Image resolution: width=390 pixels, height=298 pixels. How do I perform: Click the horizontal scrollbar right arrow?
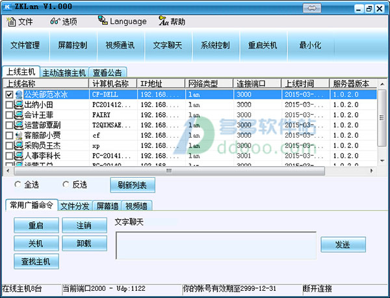pyautogui.click(x=372, y=171)
